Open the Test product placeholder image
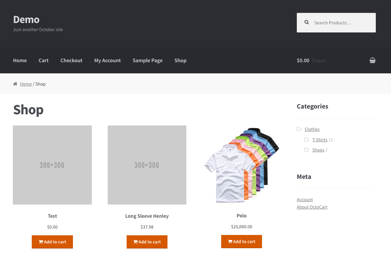This screenshot has width=391, height=261. coord(52,165)
